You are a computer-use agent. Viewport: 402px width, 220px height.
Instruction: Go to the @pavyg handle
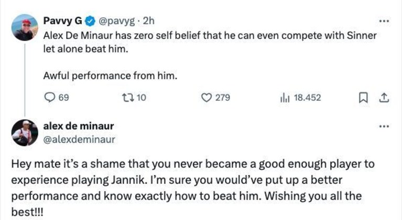tap(117, 21)
